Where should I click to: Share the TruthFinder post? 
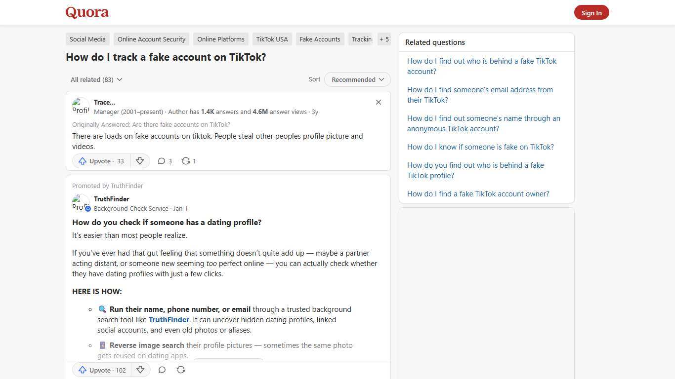click(181, 370)
